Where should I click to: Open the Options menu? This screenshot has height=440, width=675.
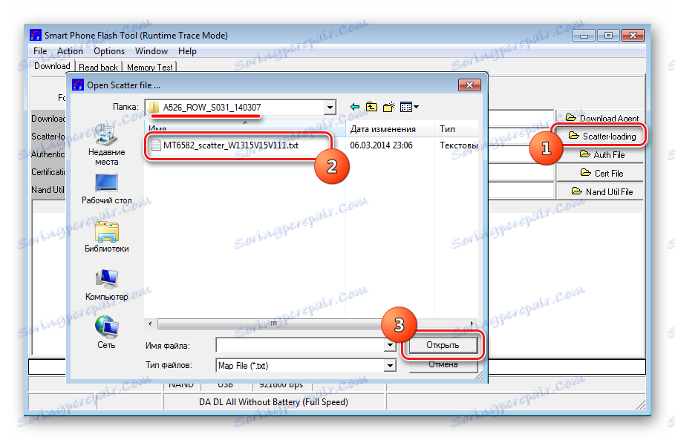pos(109,51)
